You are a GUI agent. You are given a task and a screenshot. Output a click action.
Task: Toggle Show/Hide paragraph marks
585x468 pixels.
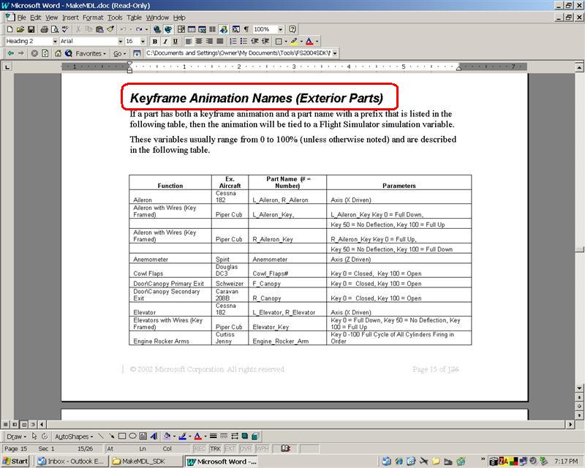(x=246, y=29)
